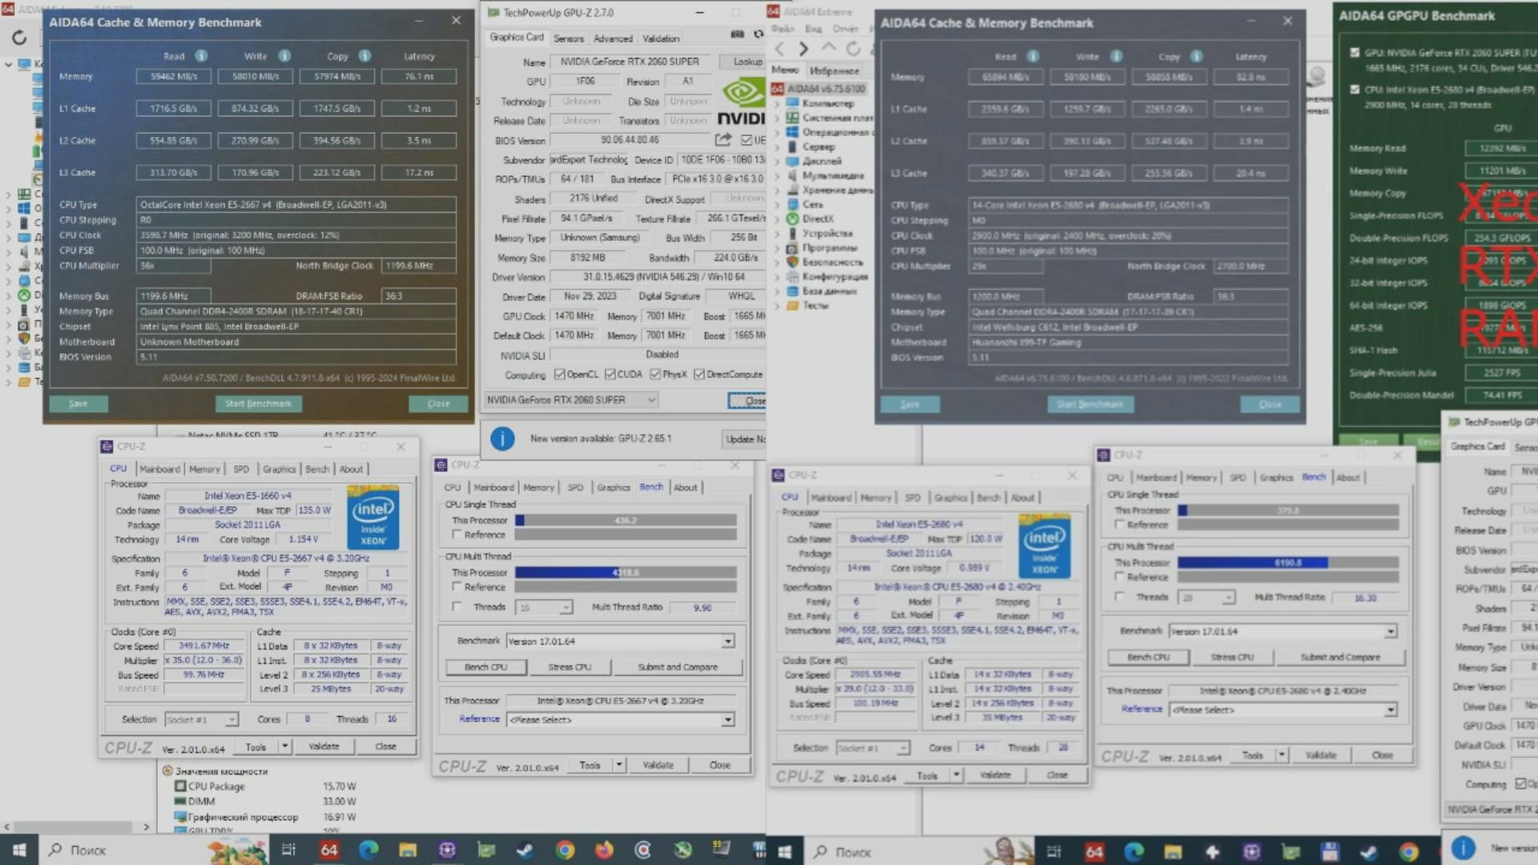
Task: Open the AIDA64 icon in the taskbar
Action: pos(328,851)
